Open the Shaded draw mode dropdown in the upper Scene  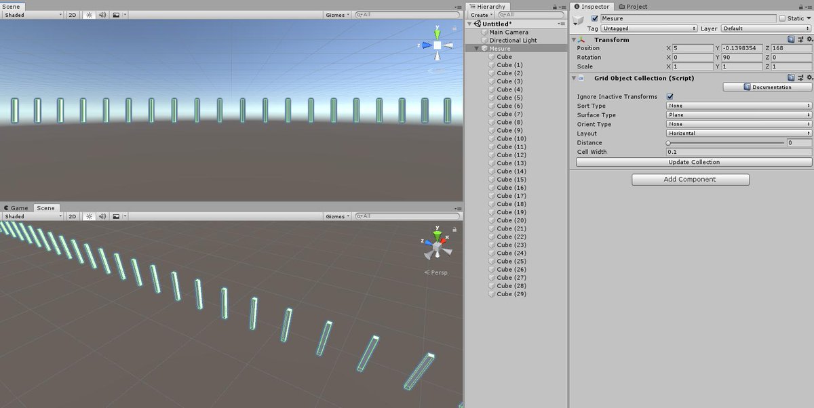click(33, 14)
